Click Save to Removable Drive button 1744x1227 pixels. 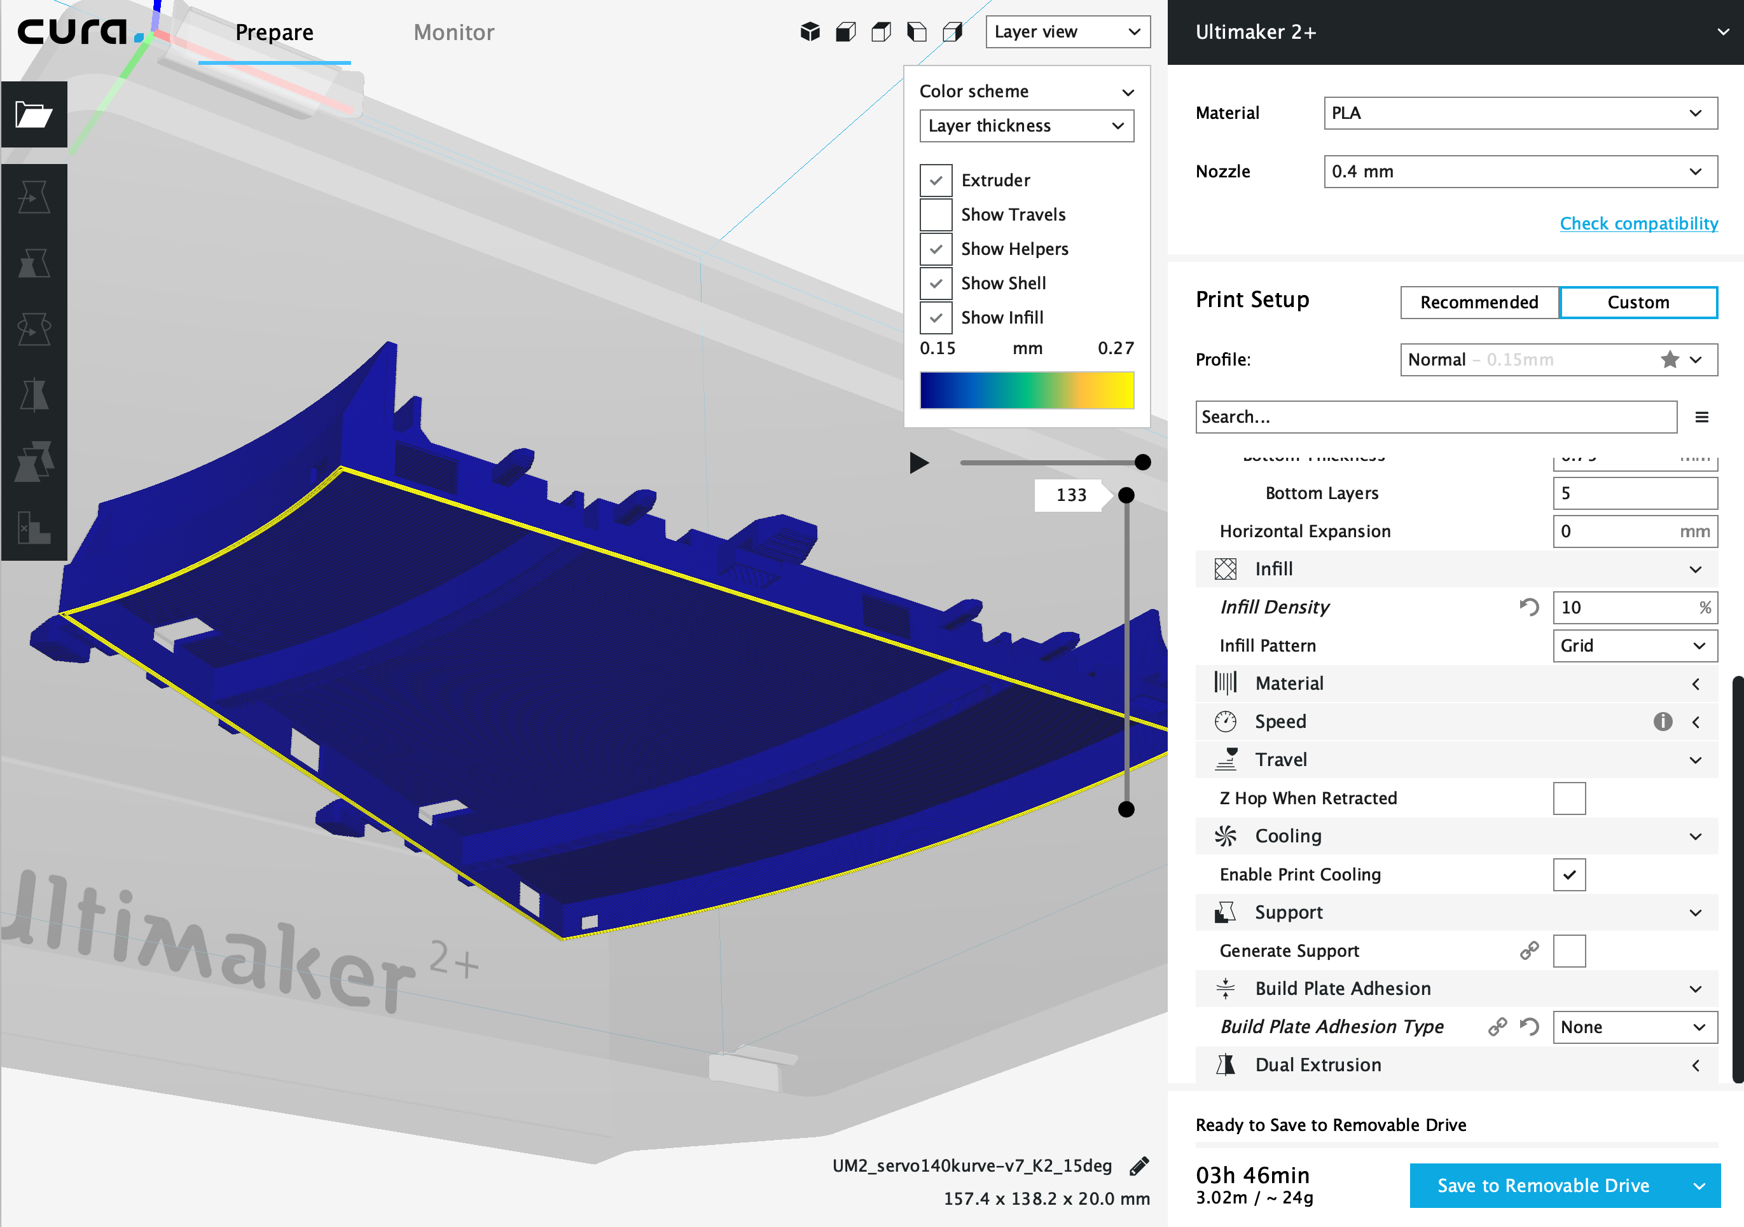pyautogui.click(x=1543, y=1185)
